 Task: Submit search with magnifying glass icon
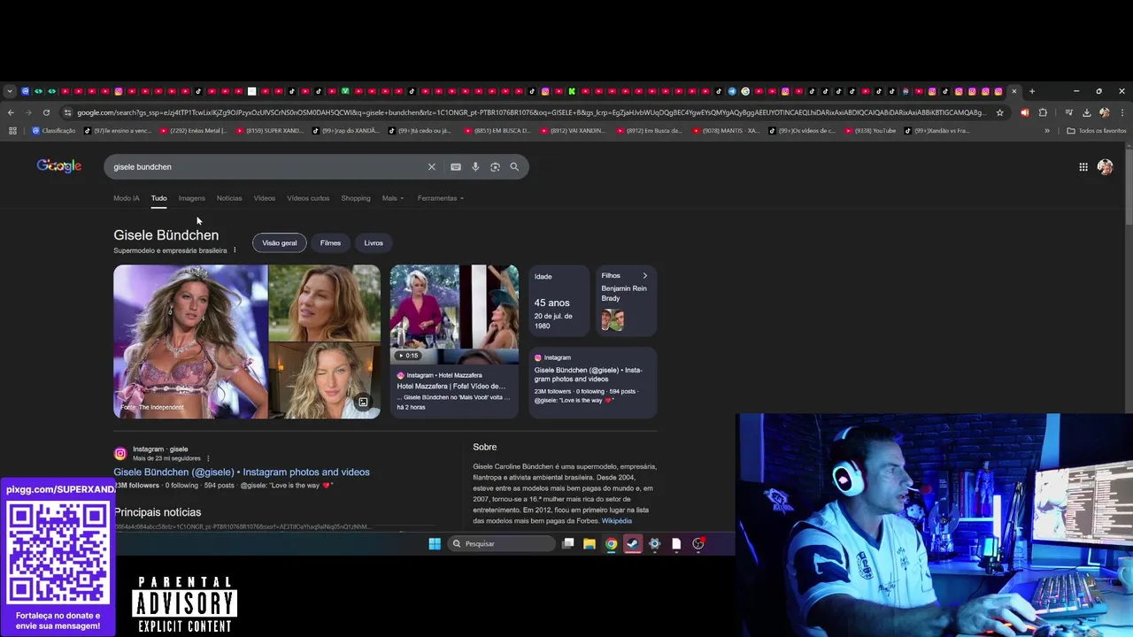click(x=514, y=167)
